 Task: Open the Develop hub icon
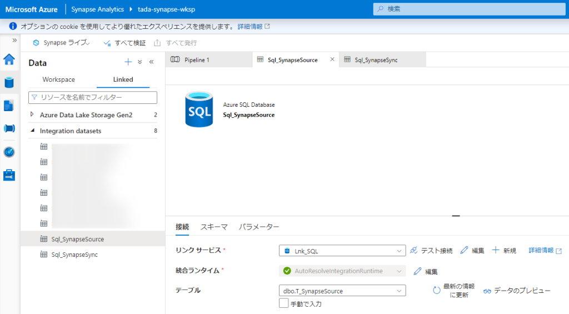point(9,106)
